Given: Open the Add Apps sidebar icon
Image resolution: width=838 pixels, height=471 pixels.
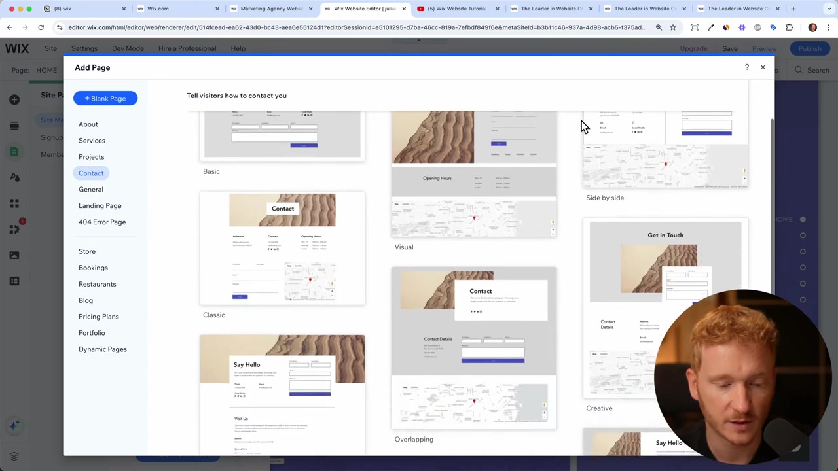Looking at the screenshot, I should point(14,203).
